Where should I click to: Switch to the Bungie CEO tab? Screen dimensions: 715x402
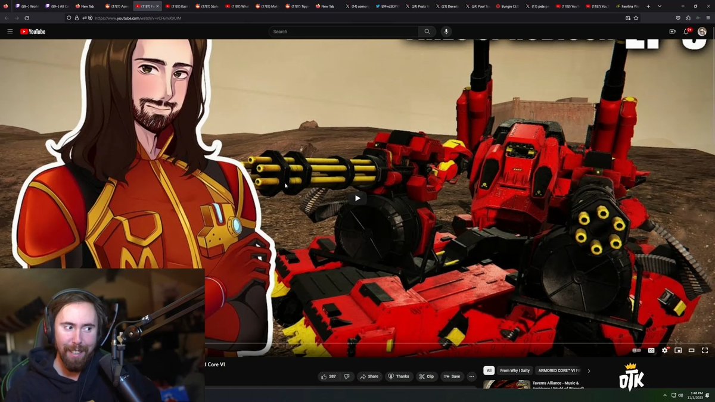(x=508, y=6)
